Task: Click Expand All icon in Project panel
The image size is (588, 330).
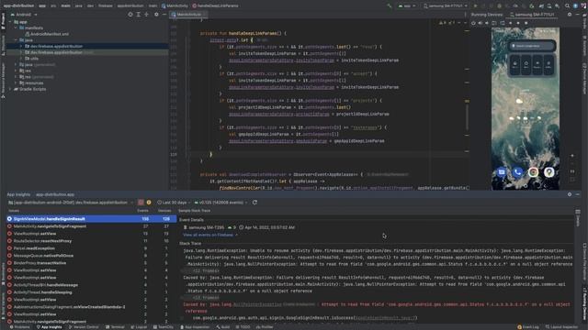Action: (x=139, y=15)
